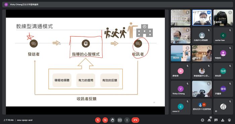
Task: Toggle the microphone mute button
Action: 98,120
